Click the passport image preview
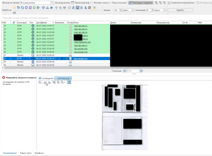Image resolution: width=212 pixels, height=156 pixels. pyautogui.click(x=125, y=117)
